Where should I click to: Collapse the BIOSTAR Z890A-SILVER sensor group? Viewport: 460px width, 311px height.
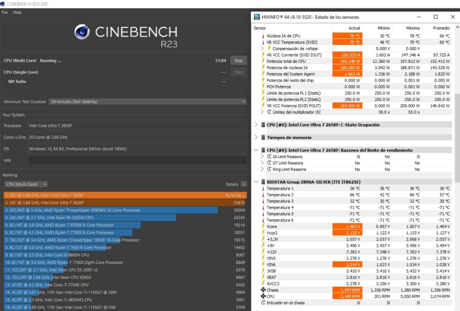tap(256, 182)
